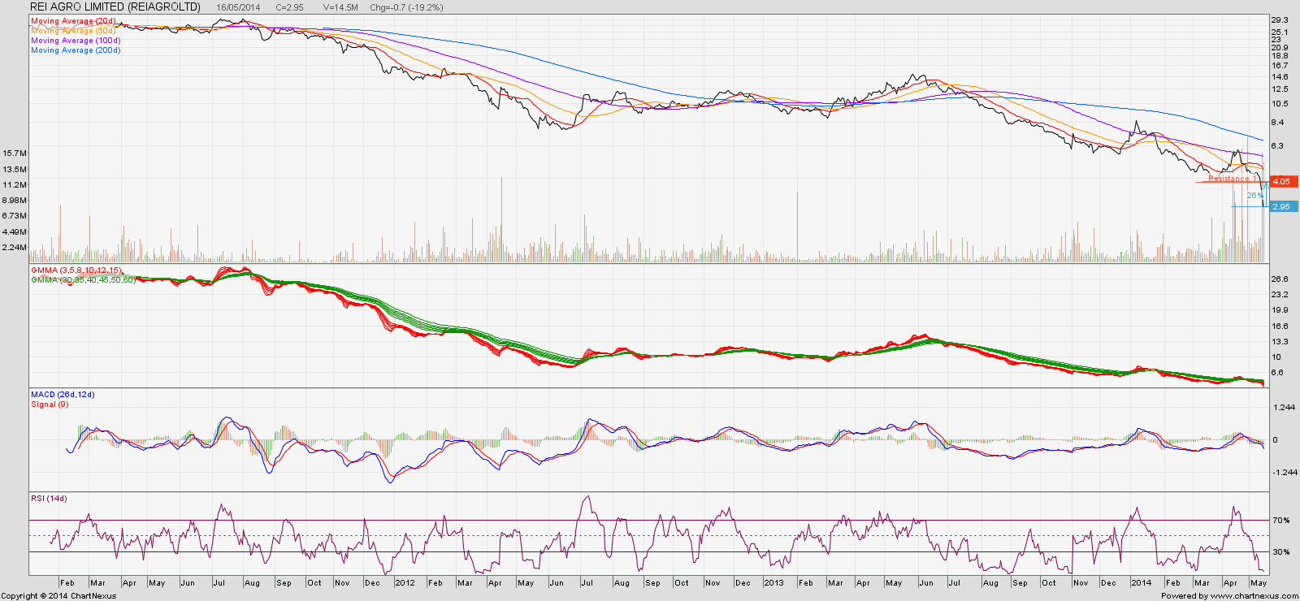Screen dimensions: 1300x601
Task: Click the 19.9 value on GMMA axis
Action: tap(1280, 310)
